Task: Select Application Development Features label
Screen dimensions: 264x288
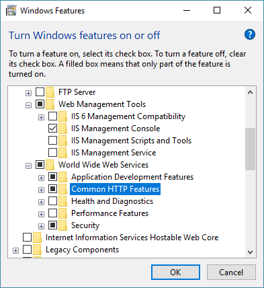Action: tap(132, 177)
